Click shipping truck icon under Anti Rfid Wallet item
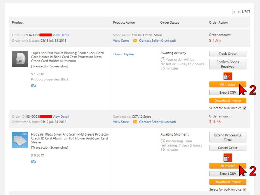The width and height of the screenshot is (260, 195). 34,86
